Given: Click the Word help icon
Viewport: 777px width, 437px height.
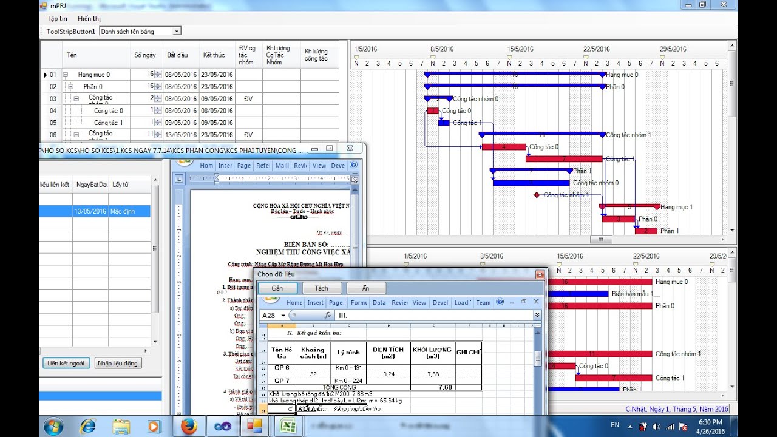Looking at the screenshot, I should point(353,165).
